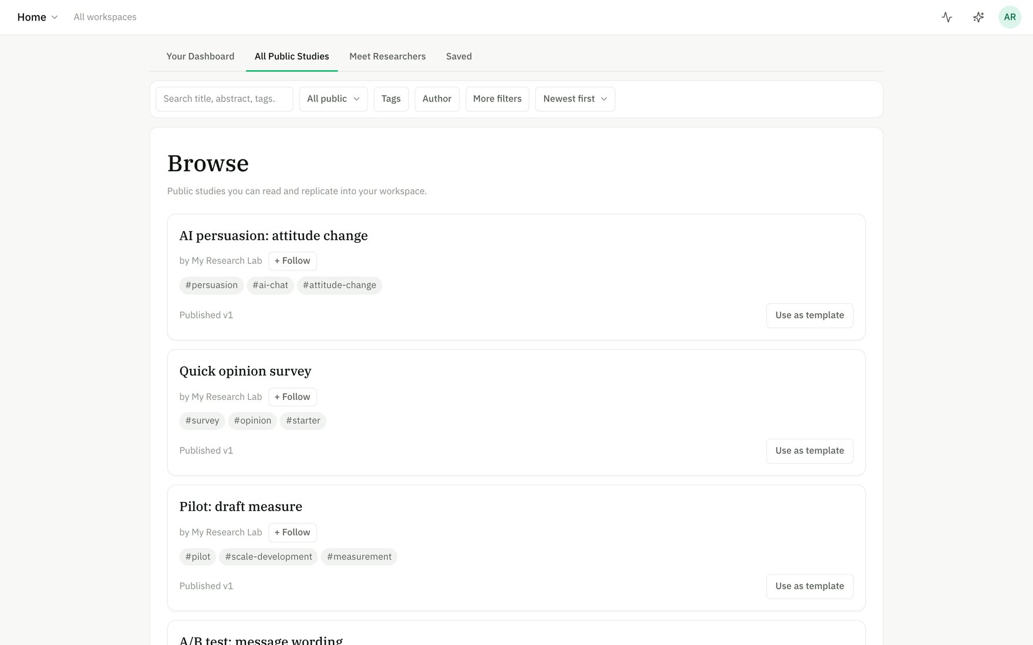Click My Research Lab under Pilot: draft measure
The width and height of the screenshot is (1033, 645).
coord(227,532)
